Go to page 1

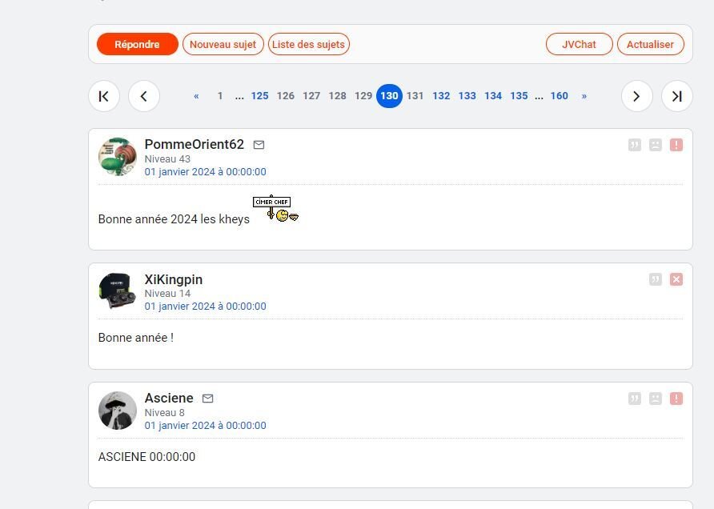220,96
